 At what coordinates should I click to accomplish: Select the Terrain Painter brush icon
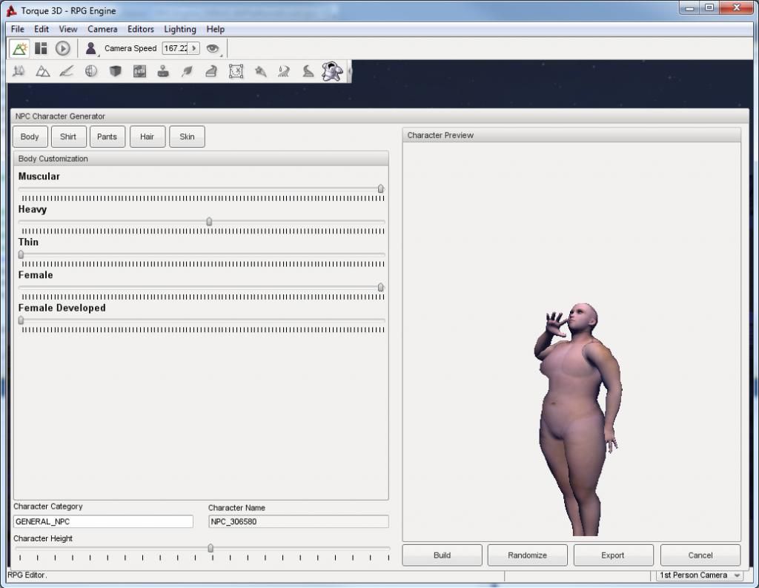pyautogui.click(x=67, y=71)
